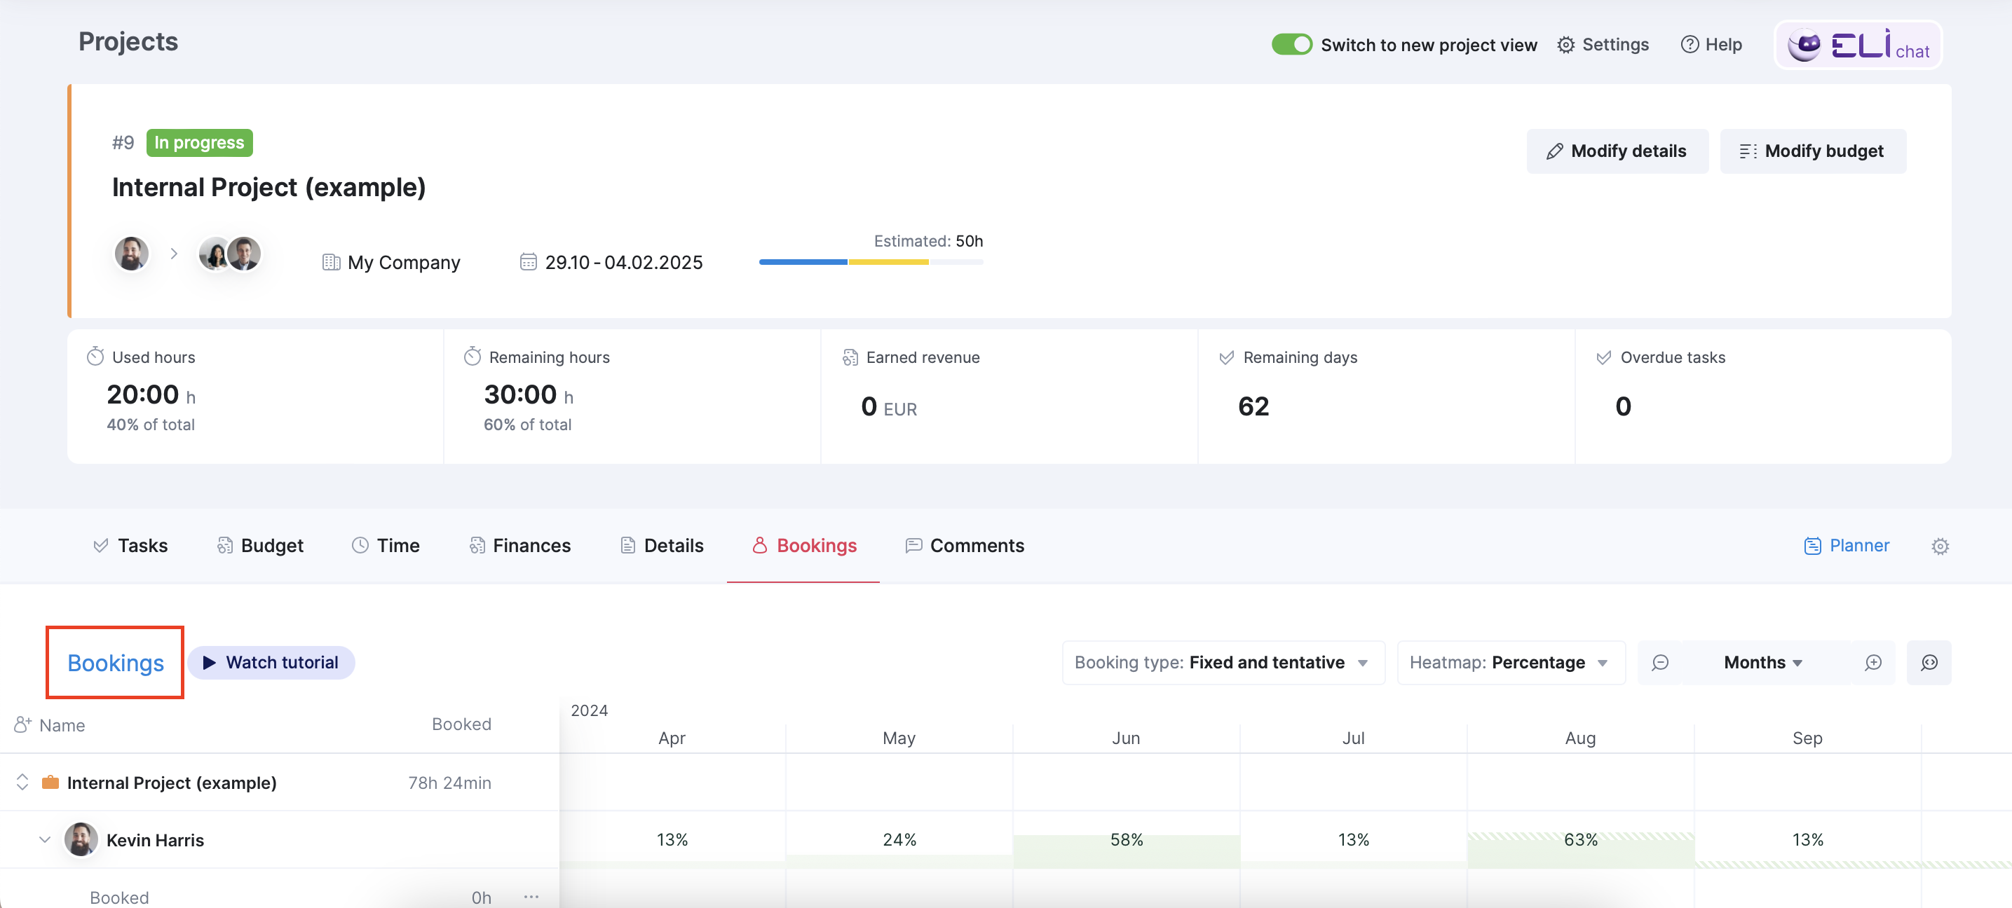Open Settings from the header
Viewport: 2012px width, 908px height.
1602,45
